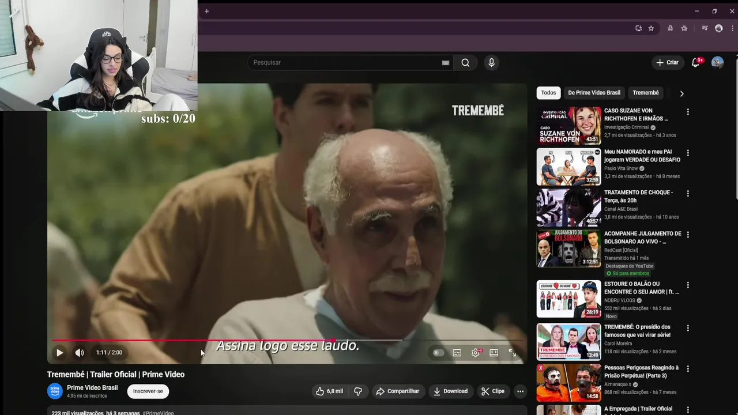738x415 pixels.
Task: Turn on subtitles/closed captions button
Action: click(457, 353)
